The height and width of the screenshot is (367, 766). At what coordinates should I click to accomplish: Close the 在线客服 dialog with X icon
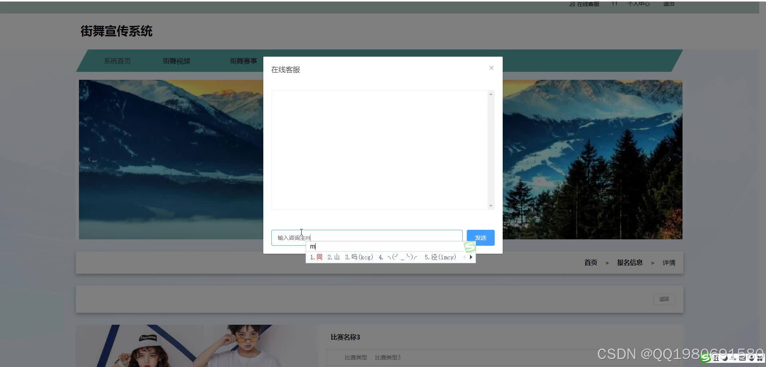pos(491,68)
